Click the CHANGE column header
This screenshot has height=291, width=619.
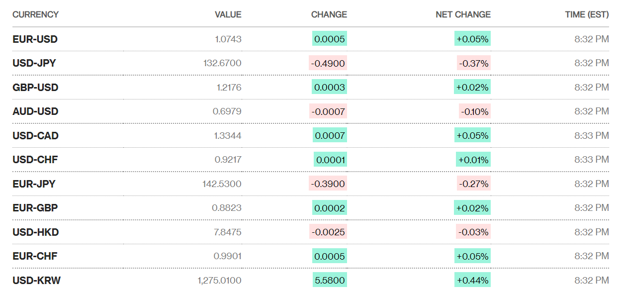(329, 14)
